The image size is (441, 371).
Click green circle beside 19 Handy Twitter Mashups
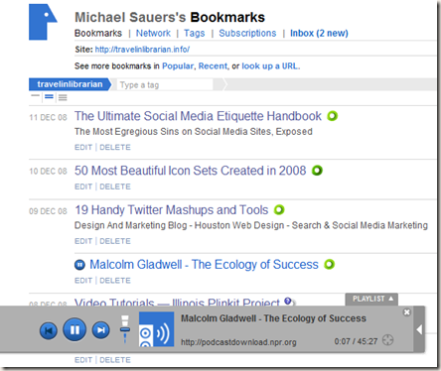[x=279, y=210]
